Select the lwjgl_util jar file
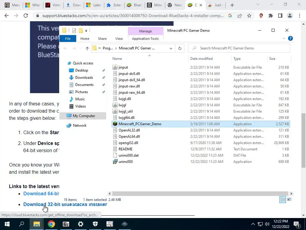 pos(126,111)
